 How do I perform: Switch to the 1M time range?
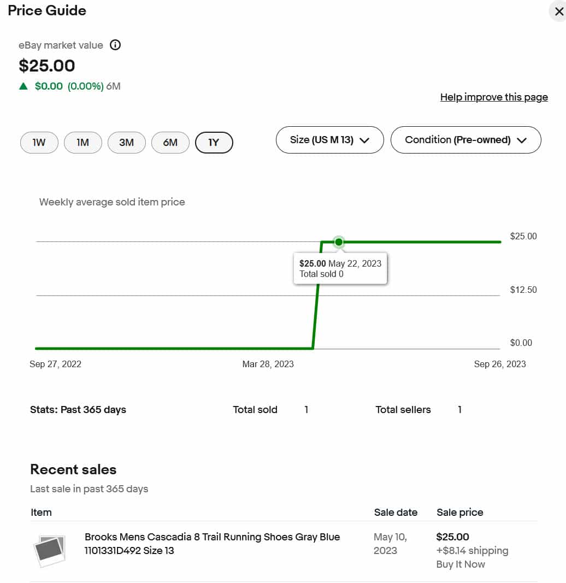point(82,143)
